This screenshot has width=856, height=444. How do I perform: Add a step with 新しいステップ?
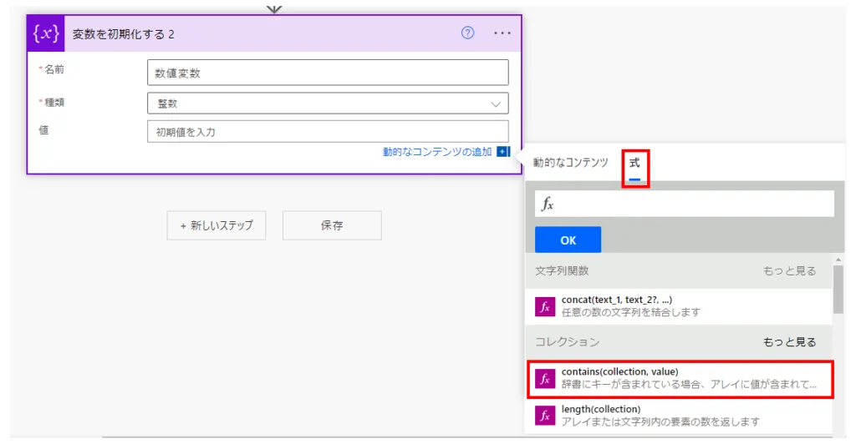click(x=217, y=225)
